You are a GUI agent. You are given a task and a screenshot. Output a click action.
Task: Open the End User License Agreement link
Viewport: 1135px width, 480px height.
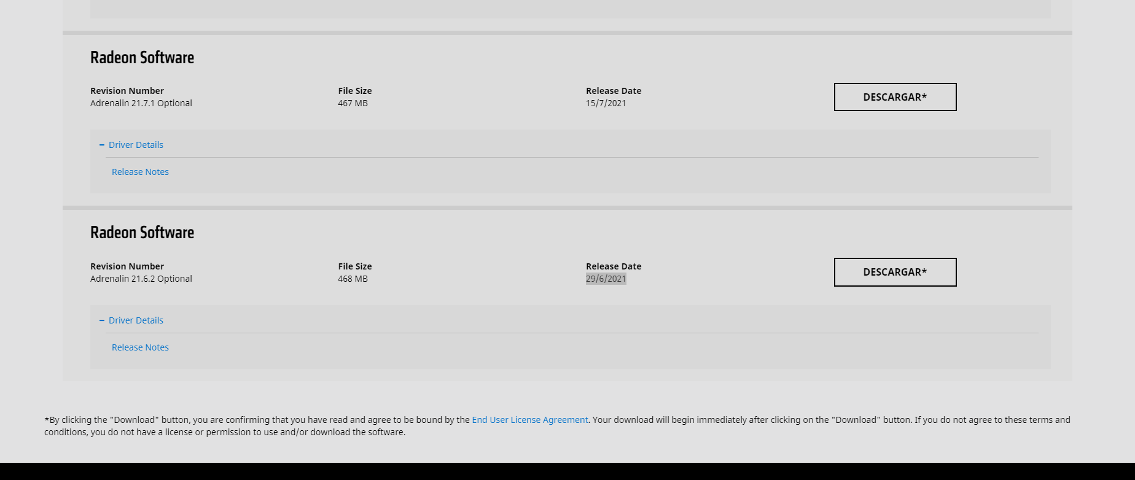pyautogui.click(x=530, y=420)
